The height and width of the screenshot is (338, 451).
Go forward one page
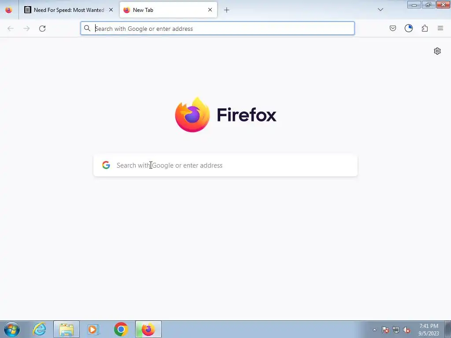coord(26,29)
